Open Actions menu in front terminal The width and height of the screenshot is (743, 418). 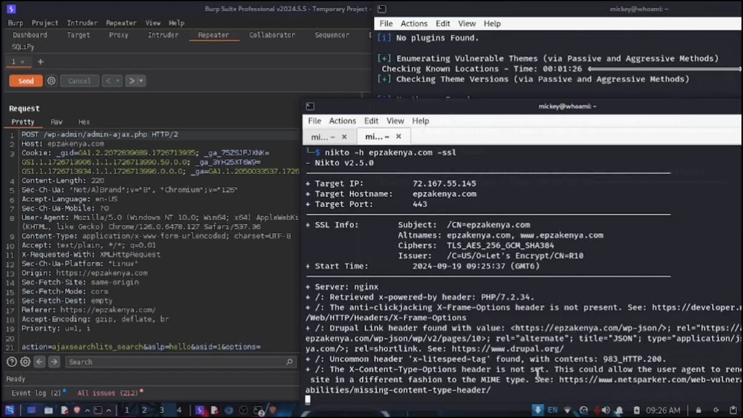(342, 121)
